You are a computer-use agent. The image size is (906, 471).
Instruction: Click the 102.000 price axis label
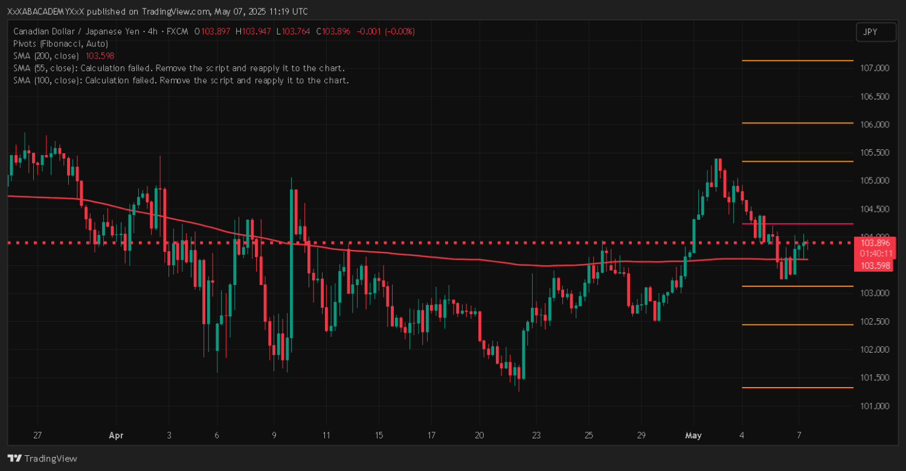click(x=873, y=350)
